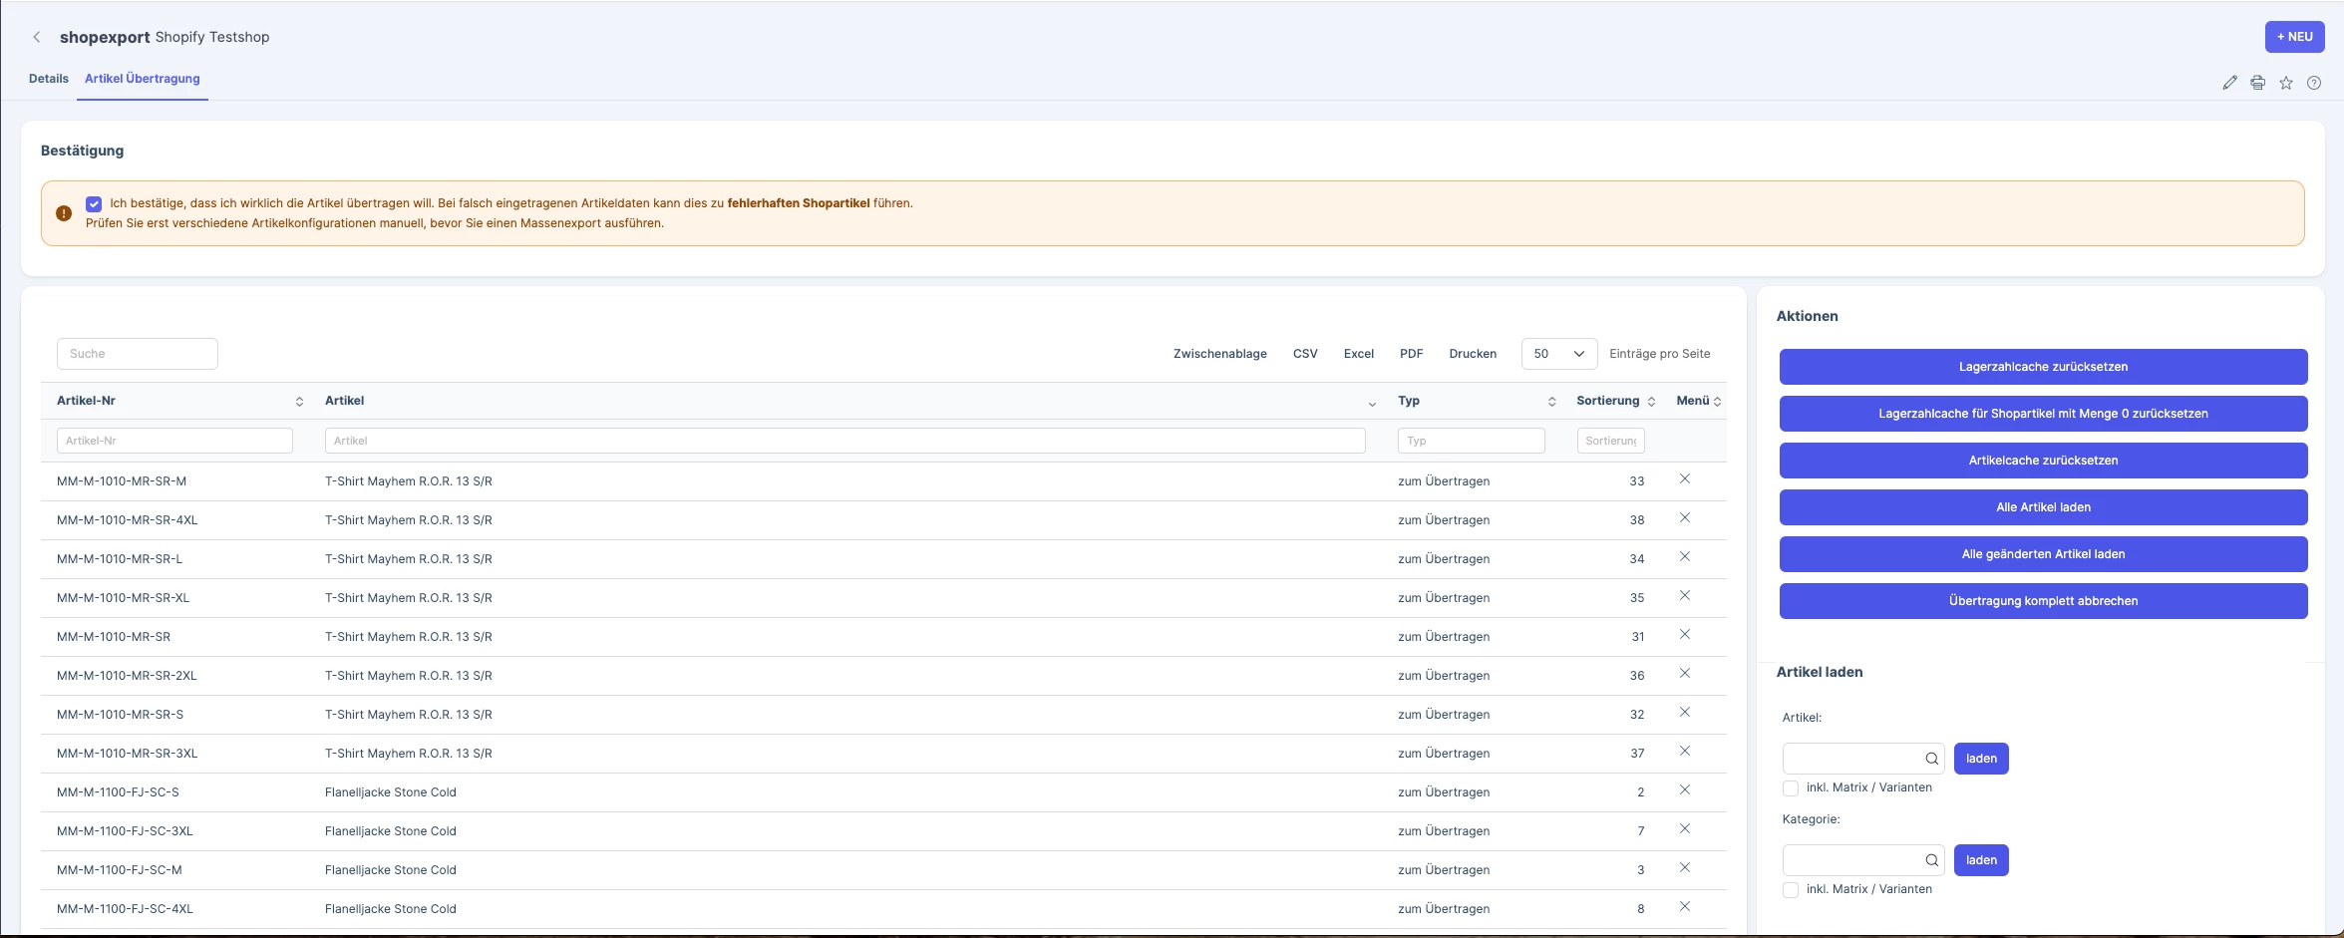Switch to the Details tab

point(49,79)
